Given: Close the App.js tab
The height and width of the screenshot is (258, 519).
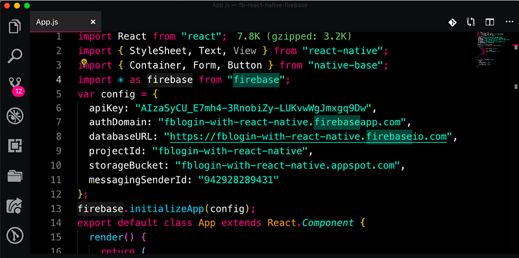Looking at the screenshot, I should coord(93,22).
